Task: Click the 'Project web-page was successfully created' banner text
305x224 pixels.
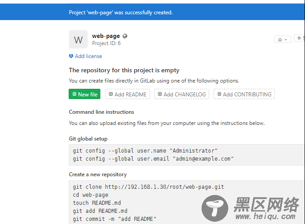Action: click(x=121, y=12)
